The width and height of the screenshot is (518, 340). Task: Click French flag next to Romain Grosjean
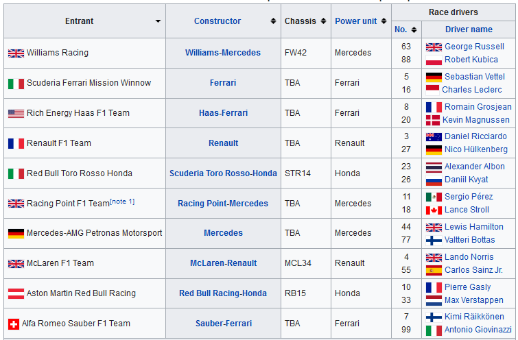click(434, 108)
